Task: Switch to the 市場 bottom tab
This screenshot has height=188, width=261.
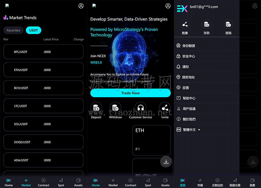Action: coord(200,182)
